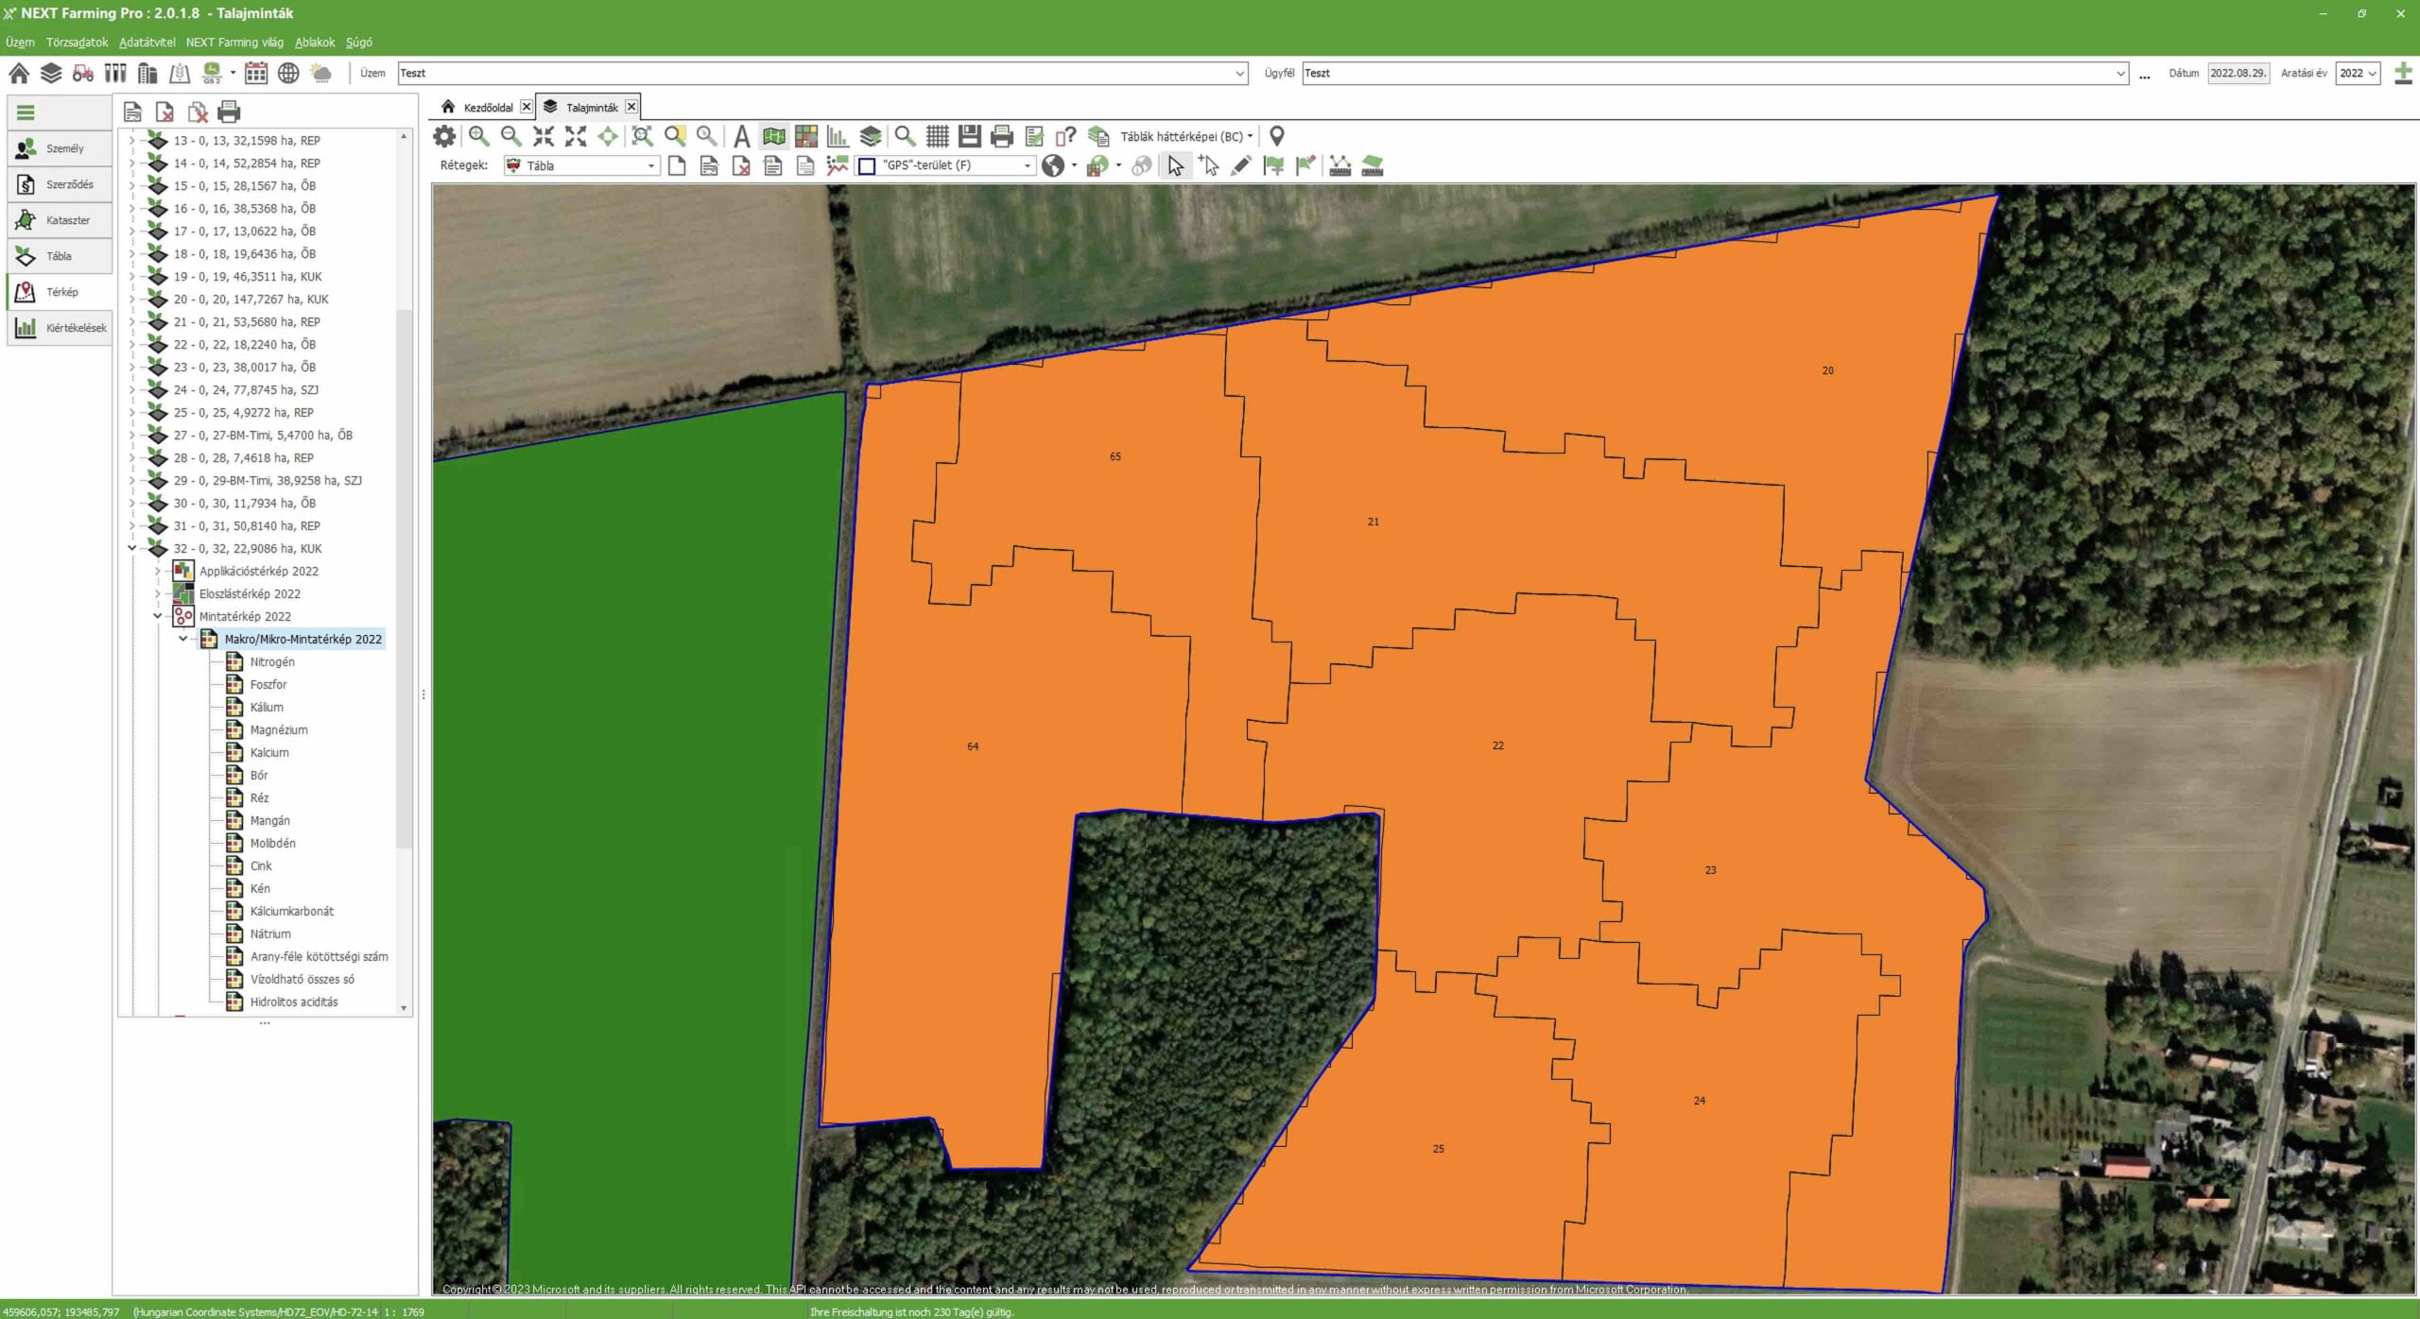Click the text label 'A' tool
The height and width of the screenshot is (1319, 2420).
[x=741, y=136]
